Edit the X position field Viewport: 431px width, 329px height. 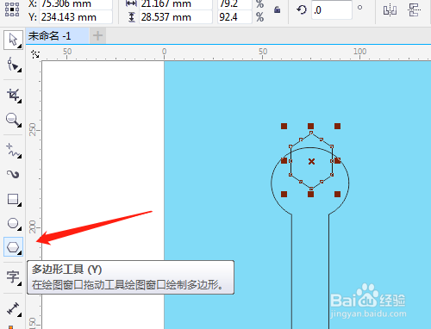point(76,4)
